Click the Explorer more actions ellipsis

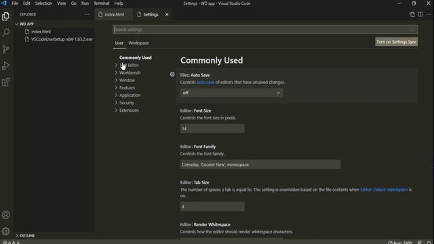coord(87,14)
